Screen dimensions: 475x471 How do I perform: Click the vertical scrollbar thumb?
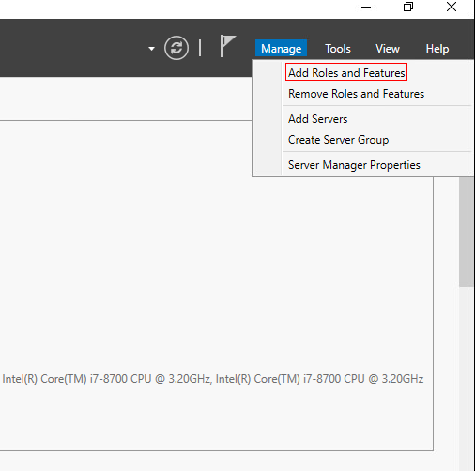click(466, 232)
